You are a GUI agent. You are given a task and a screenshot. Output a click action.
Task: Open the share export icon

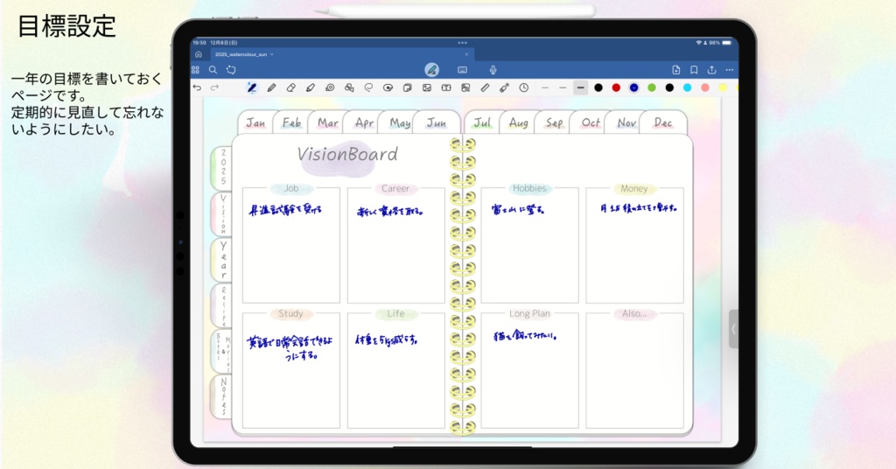[x=711, y=70]
